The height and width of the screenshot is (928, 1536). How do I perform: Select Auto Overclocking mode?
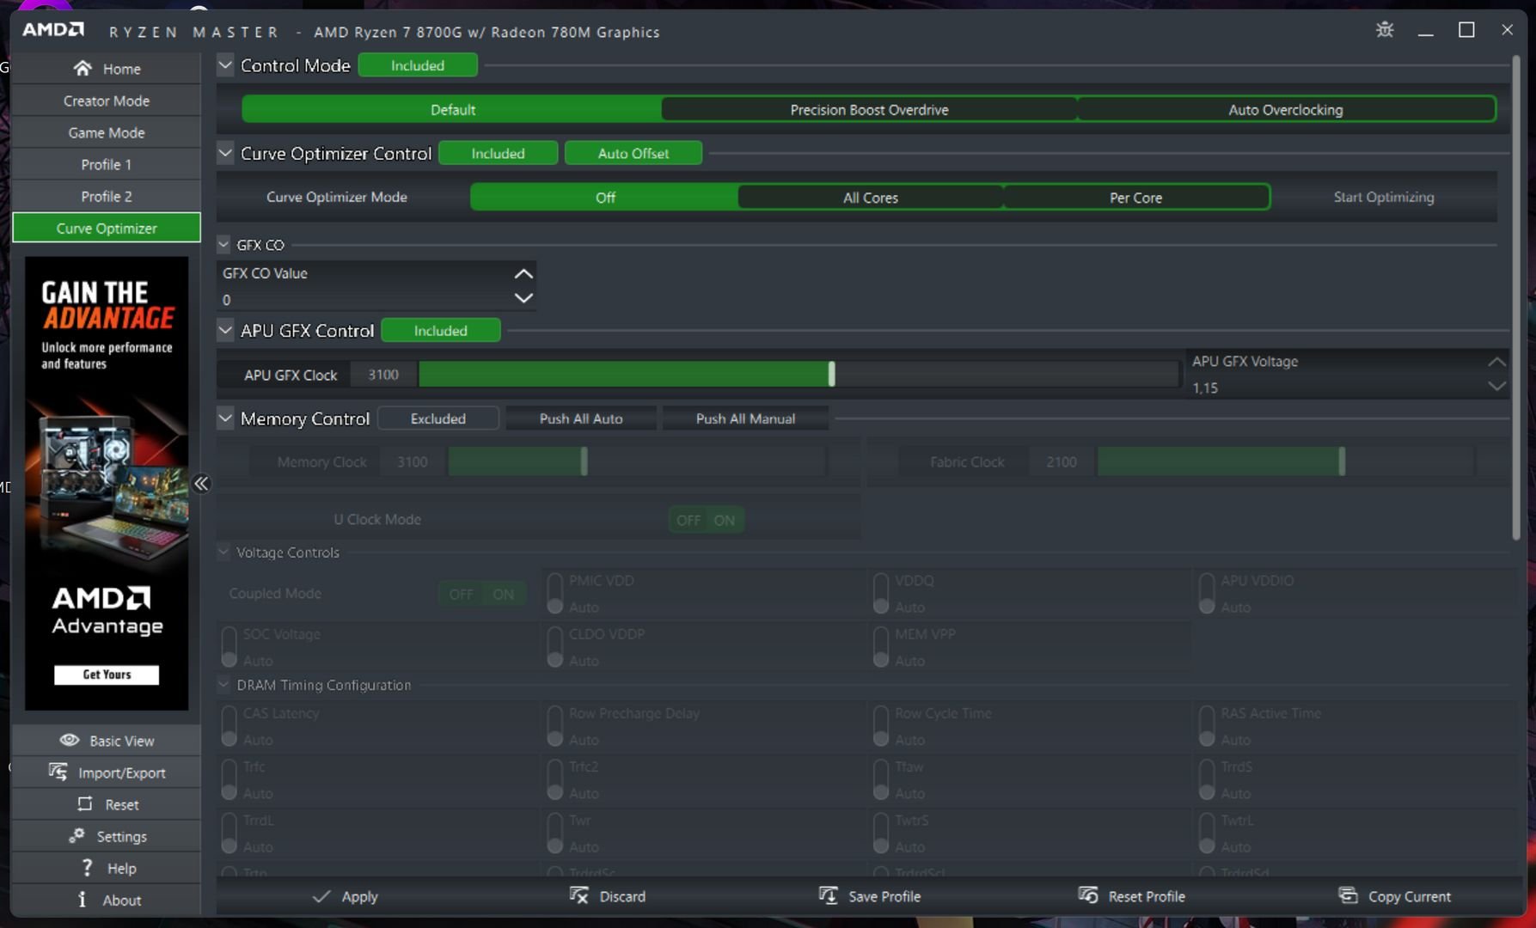pyautogui.click(x=1285, y=110)
